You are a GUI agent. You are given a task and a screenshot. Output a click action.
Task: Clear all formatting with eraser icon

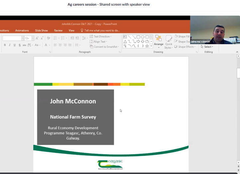click(49, 38)
